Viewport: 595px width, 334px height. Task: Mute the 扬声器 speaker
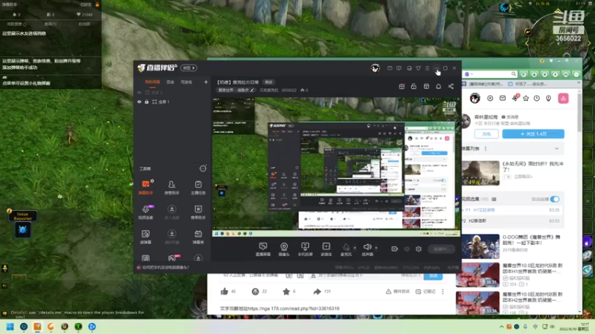coord(367,249)
